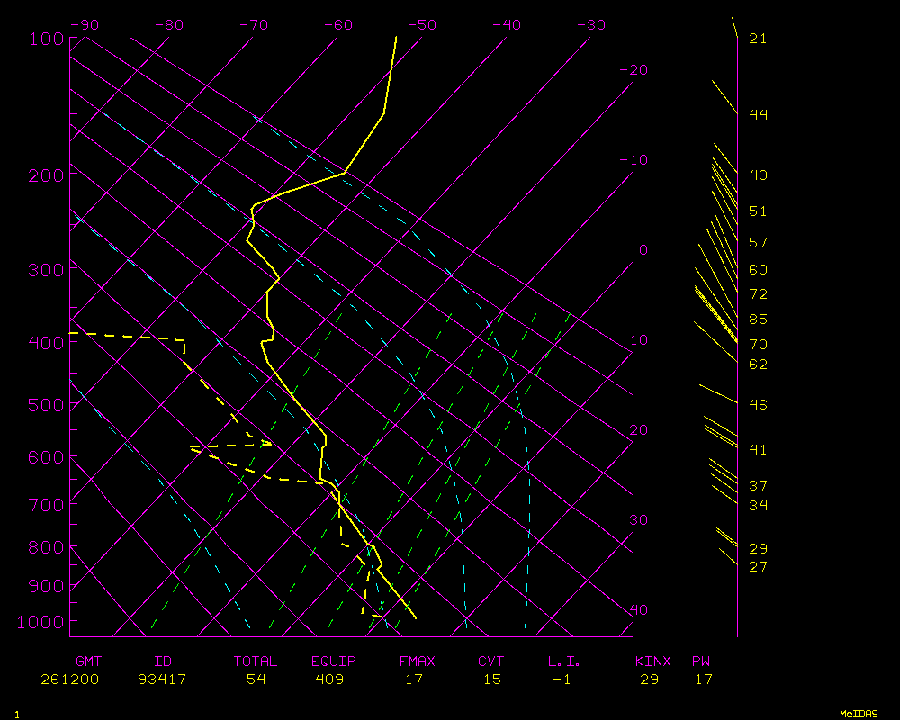900x720 pixels.
Task: Select the 261200 GMT time value
Action: point(70,679)
